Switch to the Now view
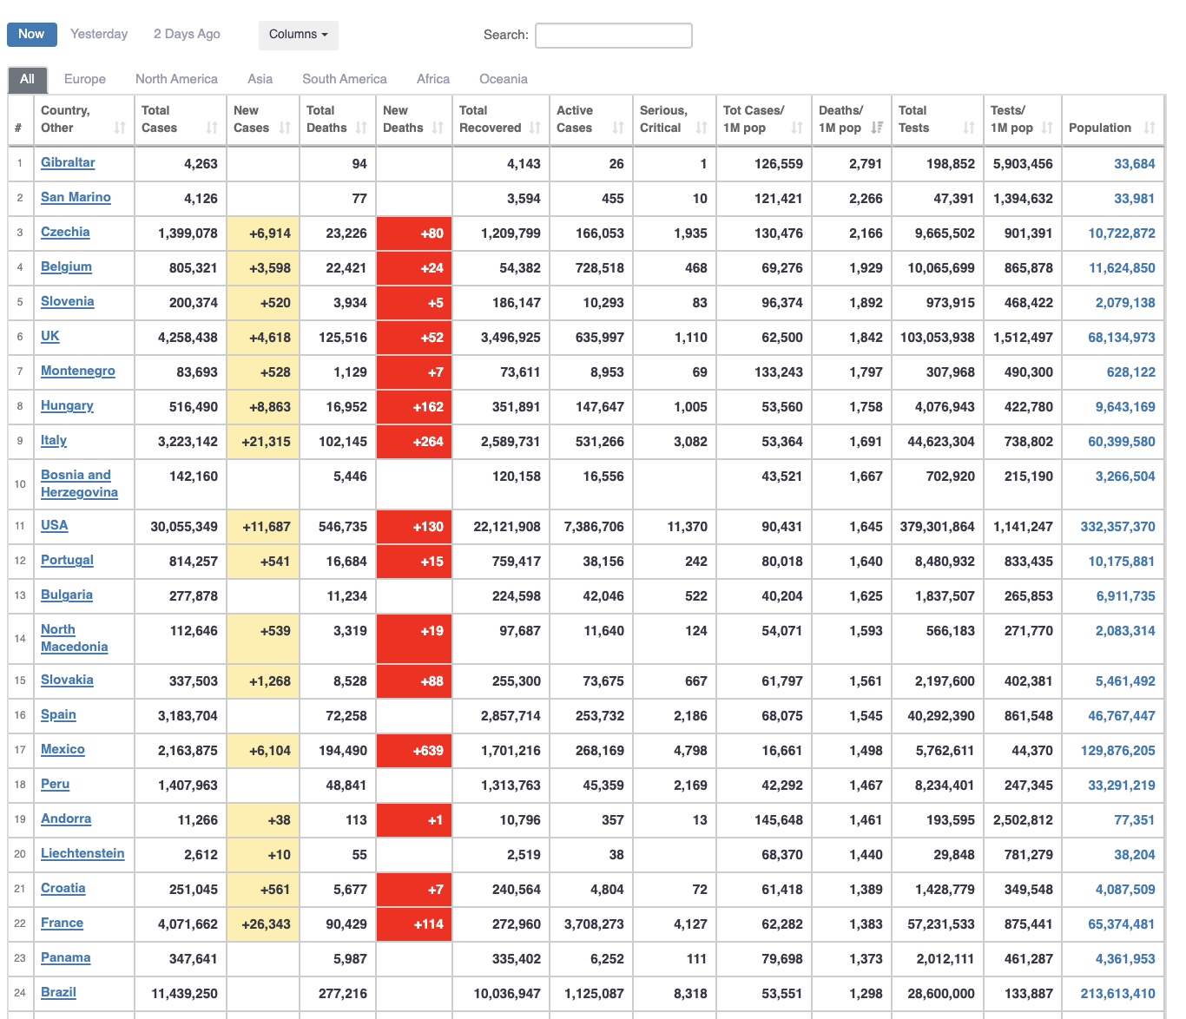1186x1019 pixels. tap(32, 34)
